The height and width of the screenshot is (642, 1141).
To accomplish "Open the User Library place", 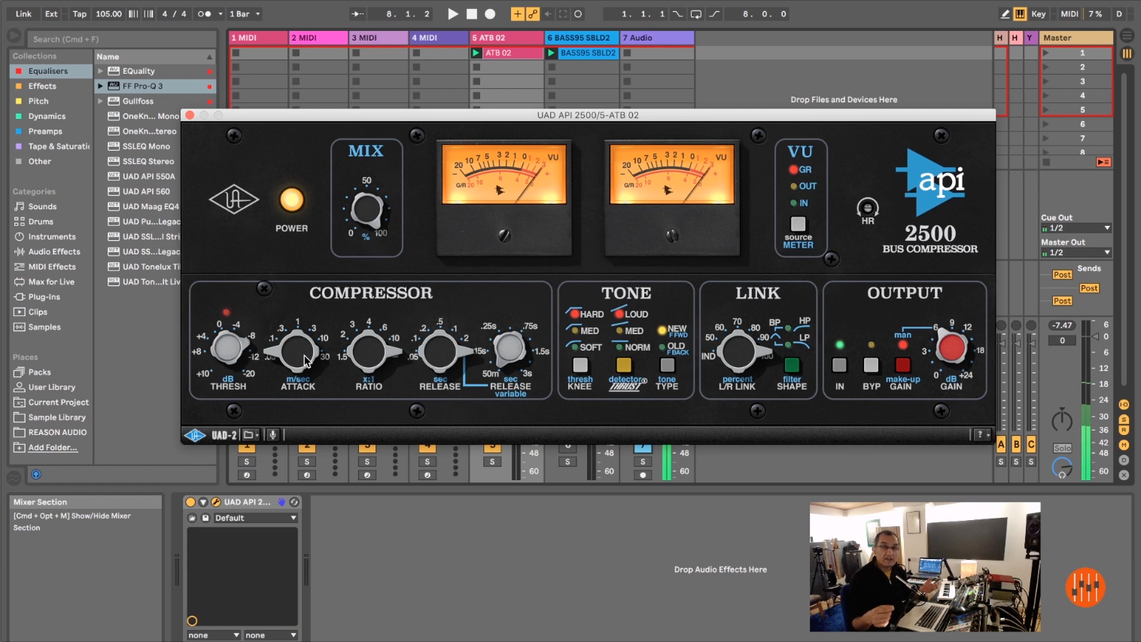I will pos(51,387).
